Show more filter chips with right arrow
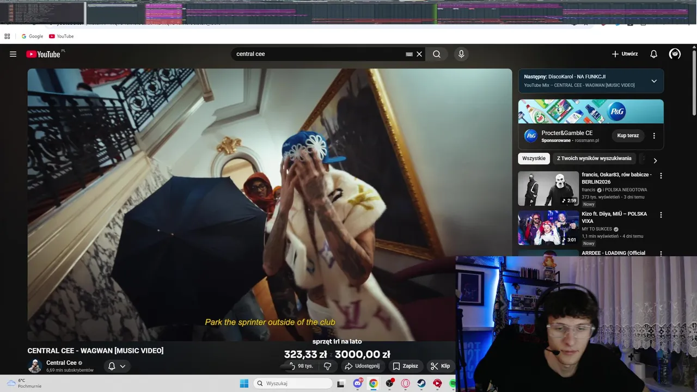Screen dimensions: 697x392 pyautogui.click(x=655, y=161)
